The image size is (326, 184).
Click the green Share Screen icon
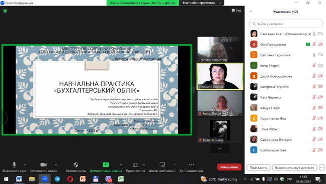tap(106, 165)
